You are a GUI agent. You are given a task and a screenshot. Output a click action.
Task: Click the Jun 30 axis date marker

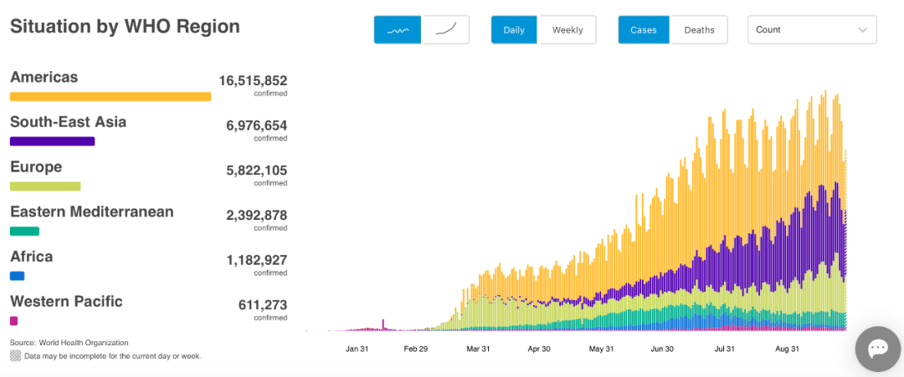click(662, 349)
